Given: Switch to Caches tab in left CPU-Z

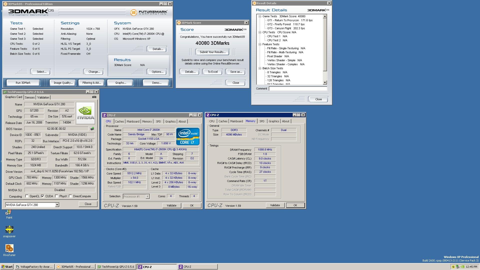Looking at the screenshot, I should (119, 121).
